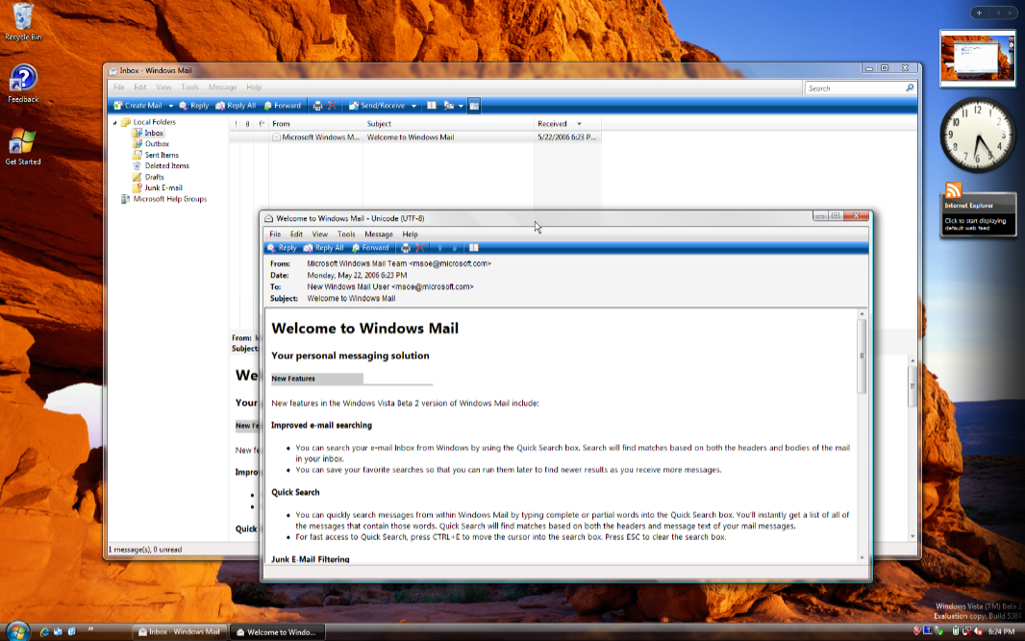Open View menu in the Welcome message window
This screenshot has width=1025, height=641.
[319, 234]
